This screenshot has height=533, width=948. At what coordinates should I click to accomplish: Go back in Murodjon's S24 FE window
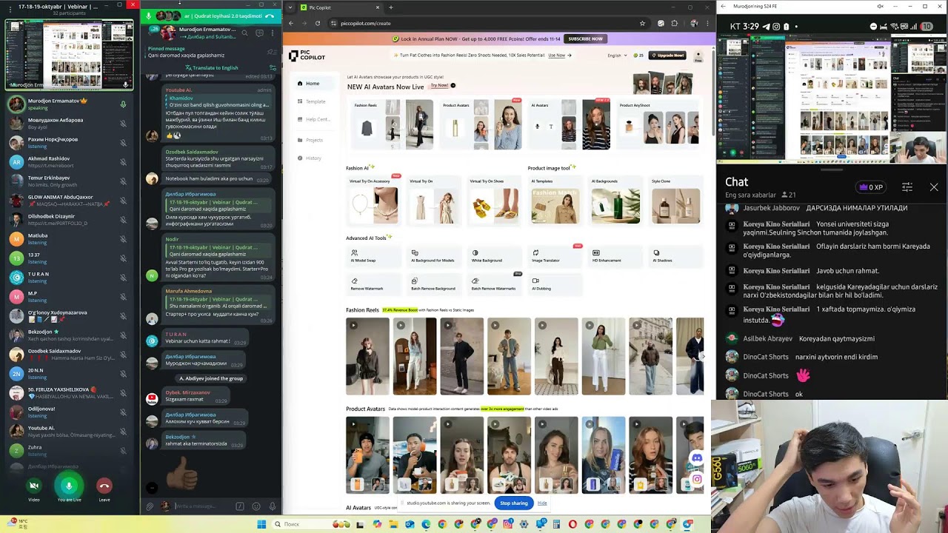(724, 6)
